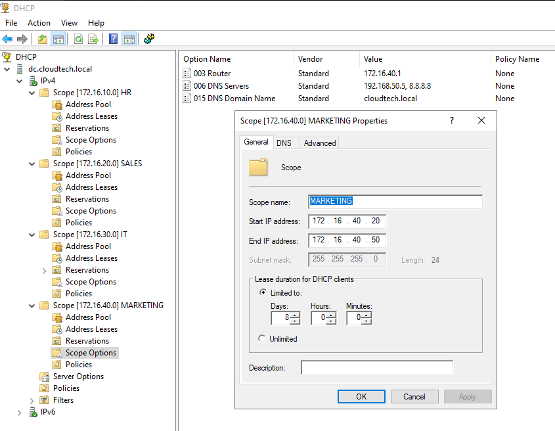This screenshot has width=555, height=431.
Task: Expand the IPv6 tree node
Action: point(20,412)
